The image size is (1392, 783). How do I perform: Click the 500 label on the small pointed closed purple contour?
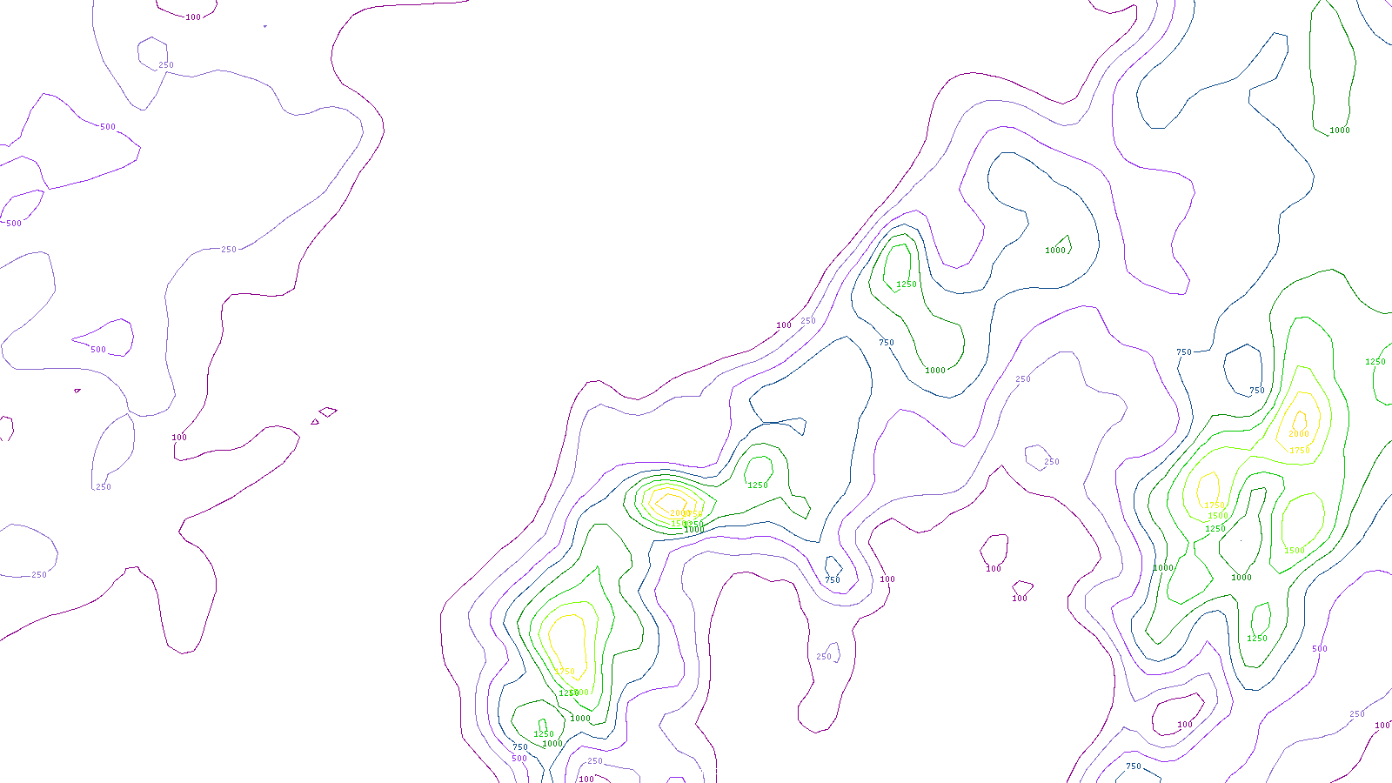coord(98,350)
